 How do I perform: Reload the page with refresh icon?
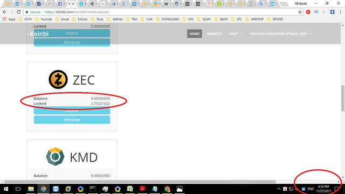pyautogui.click(x=19, y=12)
